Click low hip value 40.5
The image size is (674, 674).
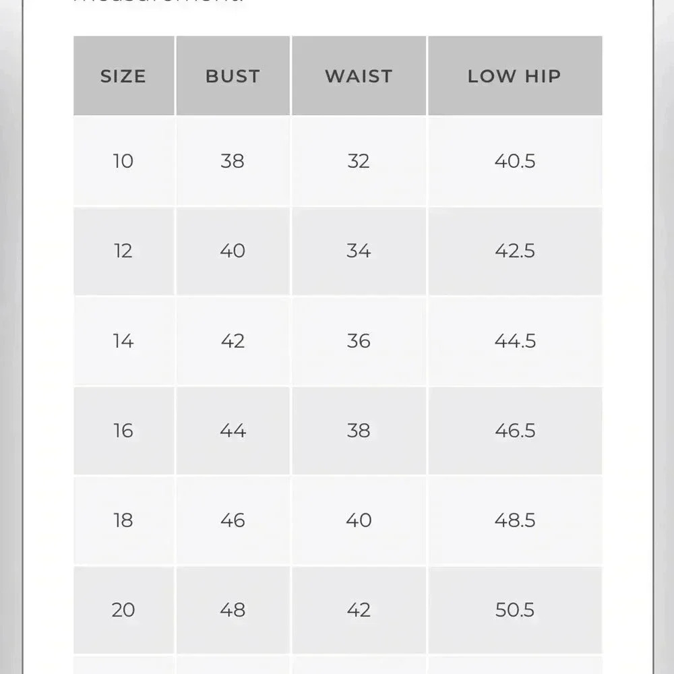point(515,161)
